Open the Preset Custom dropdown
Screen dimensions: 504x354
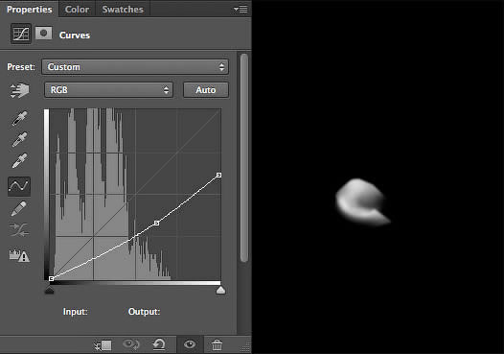(x=135, y=67)
